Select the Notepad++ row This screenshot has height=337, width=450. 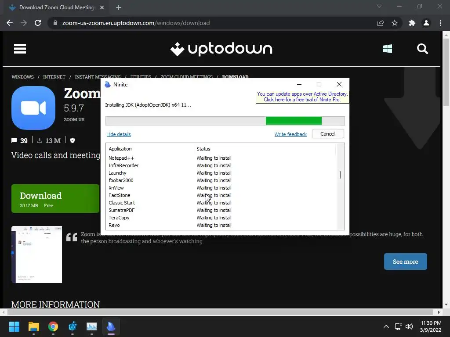pyautogui.click(x=221, y=158)
